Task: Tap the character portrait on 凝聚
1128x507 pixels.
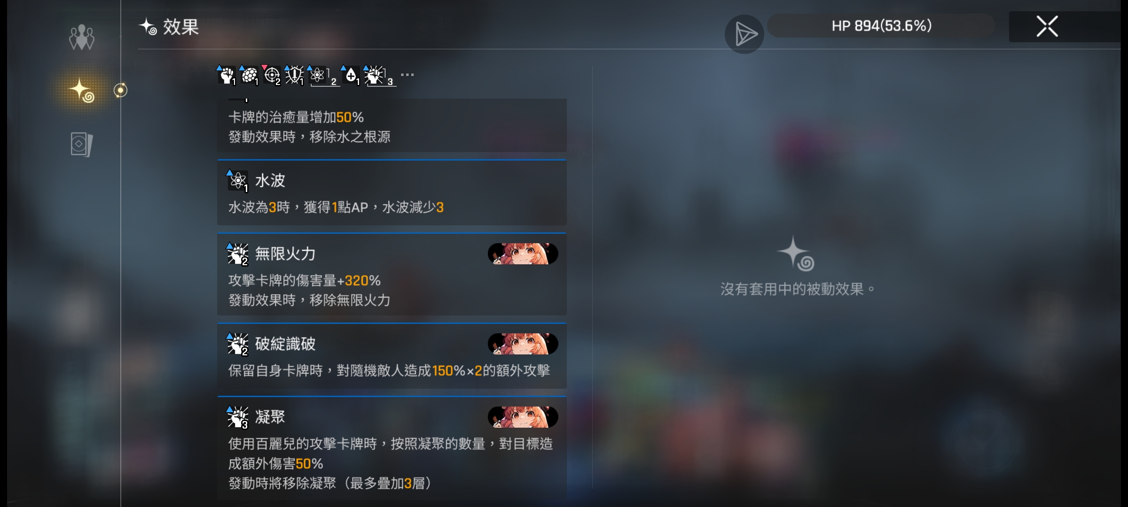Action: click(x=523, y=417)
